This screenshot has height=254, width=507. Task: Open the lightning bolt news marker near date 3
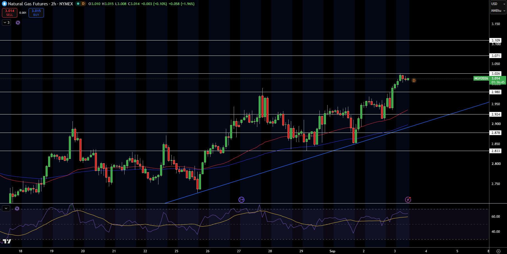pos(408,200)
